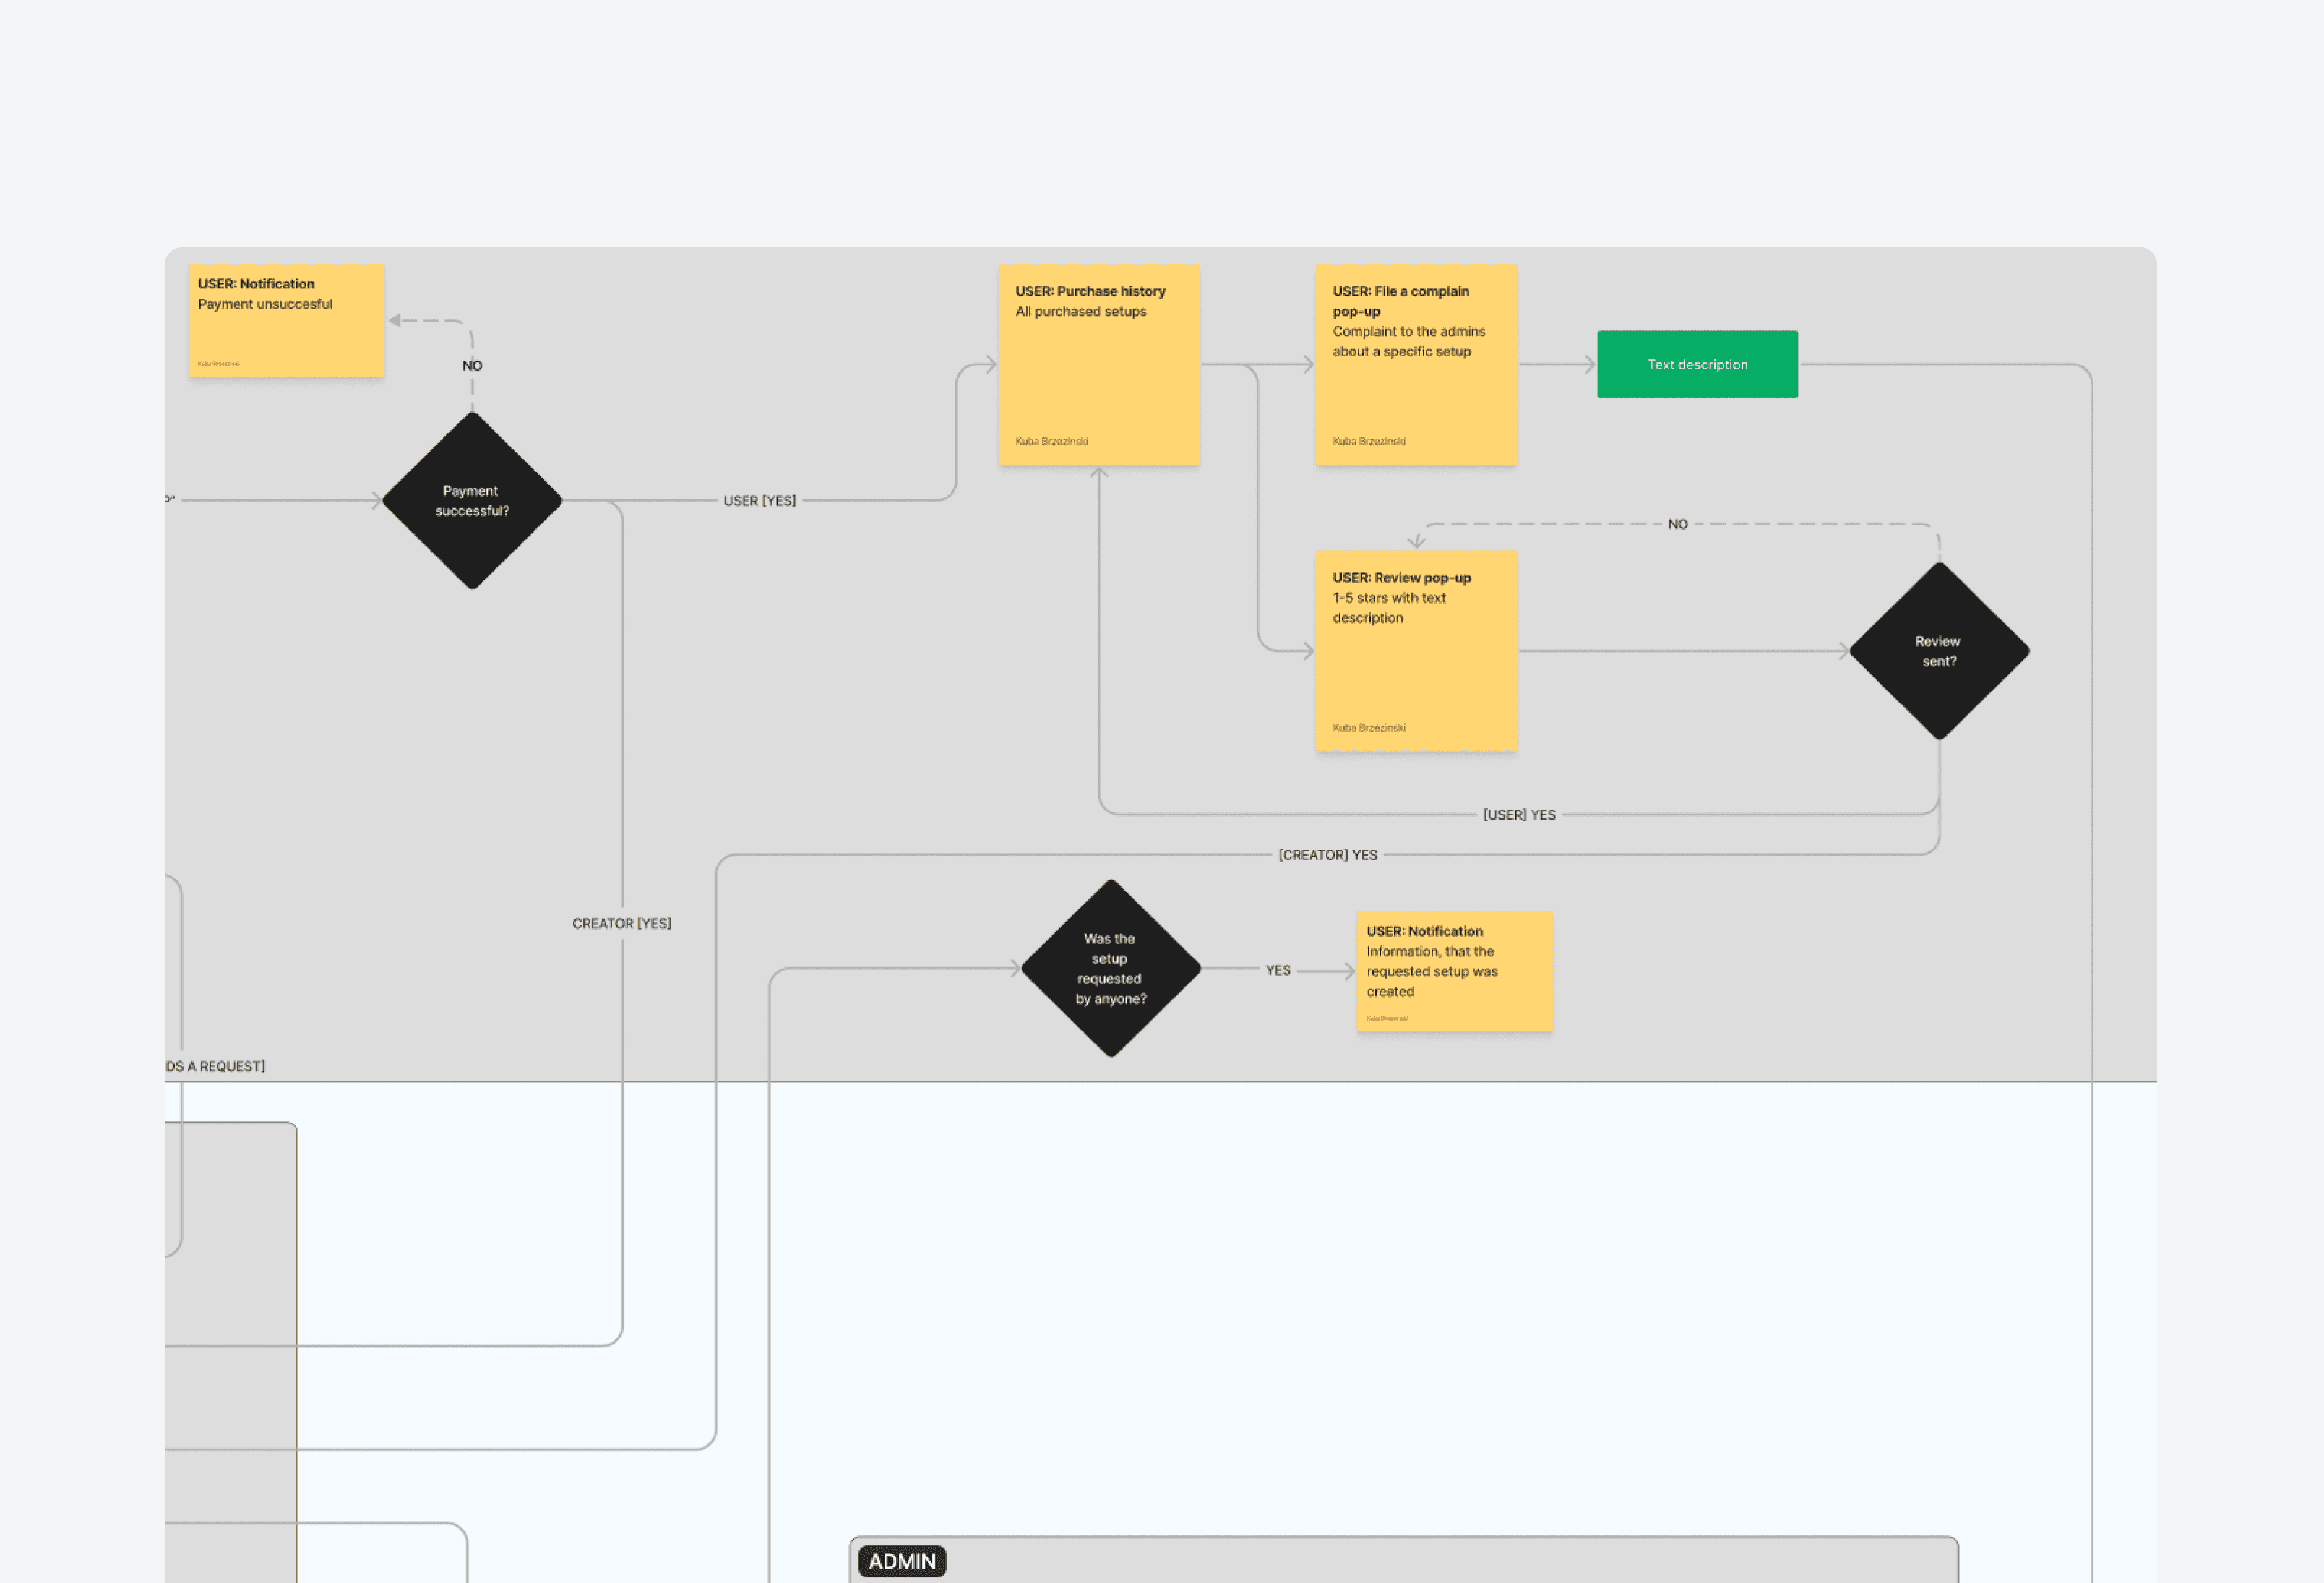Screen dimensions: 2324x1583
Task: Select the 'USER: Review pop-up' sticky note
Action: (1415, 651)
